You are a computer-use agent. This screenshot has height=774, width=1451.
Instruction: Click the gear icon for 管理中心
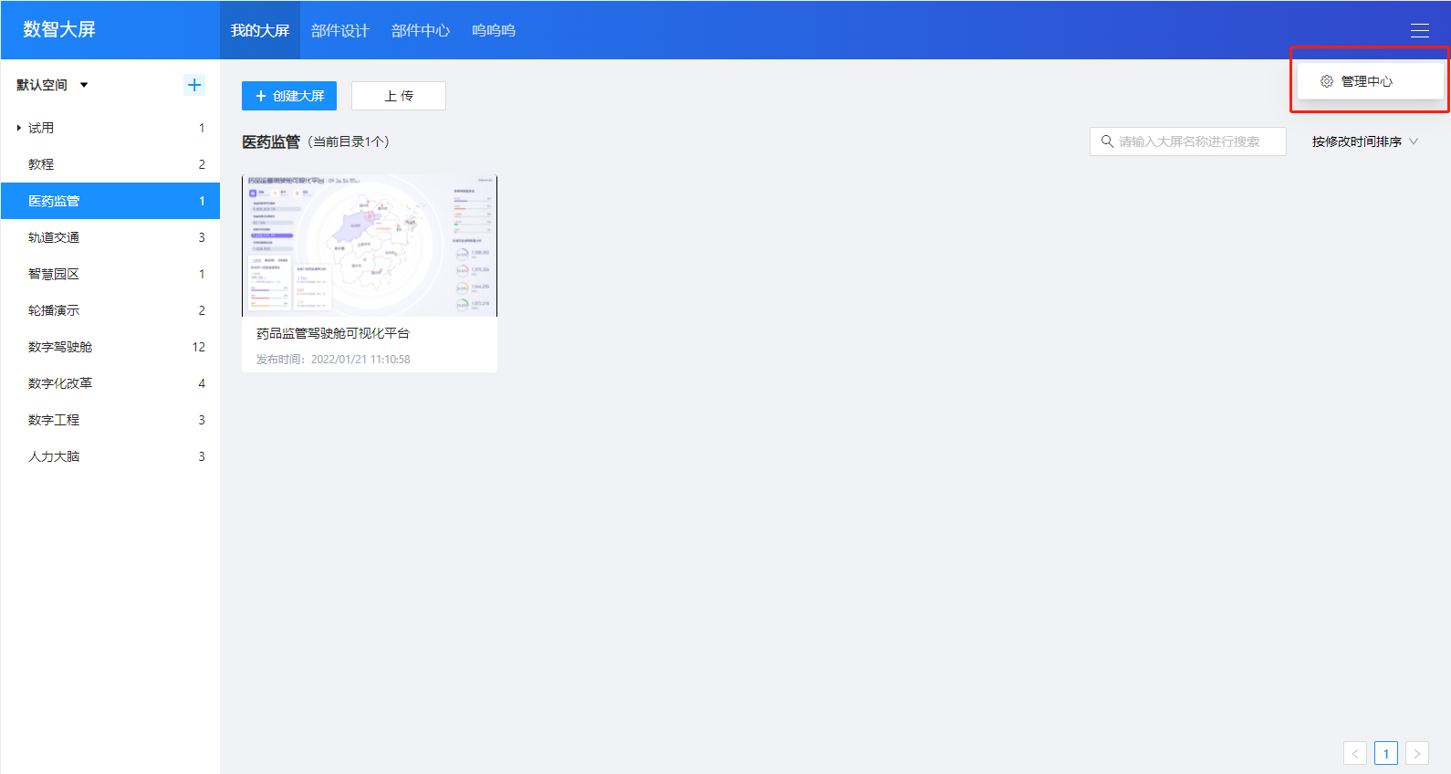[1327, 81]
